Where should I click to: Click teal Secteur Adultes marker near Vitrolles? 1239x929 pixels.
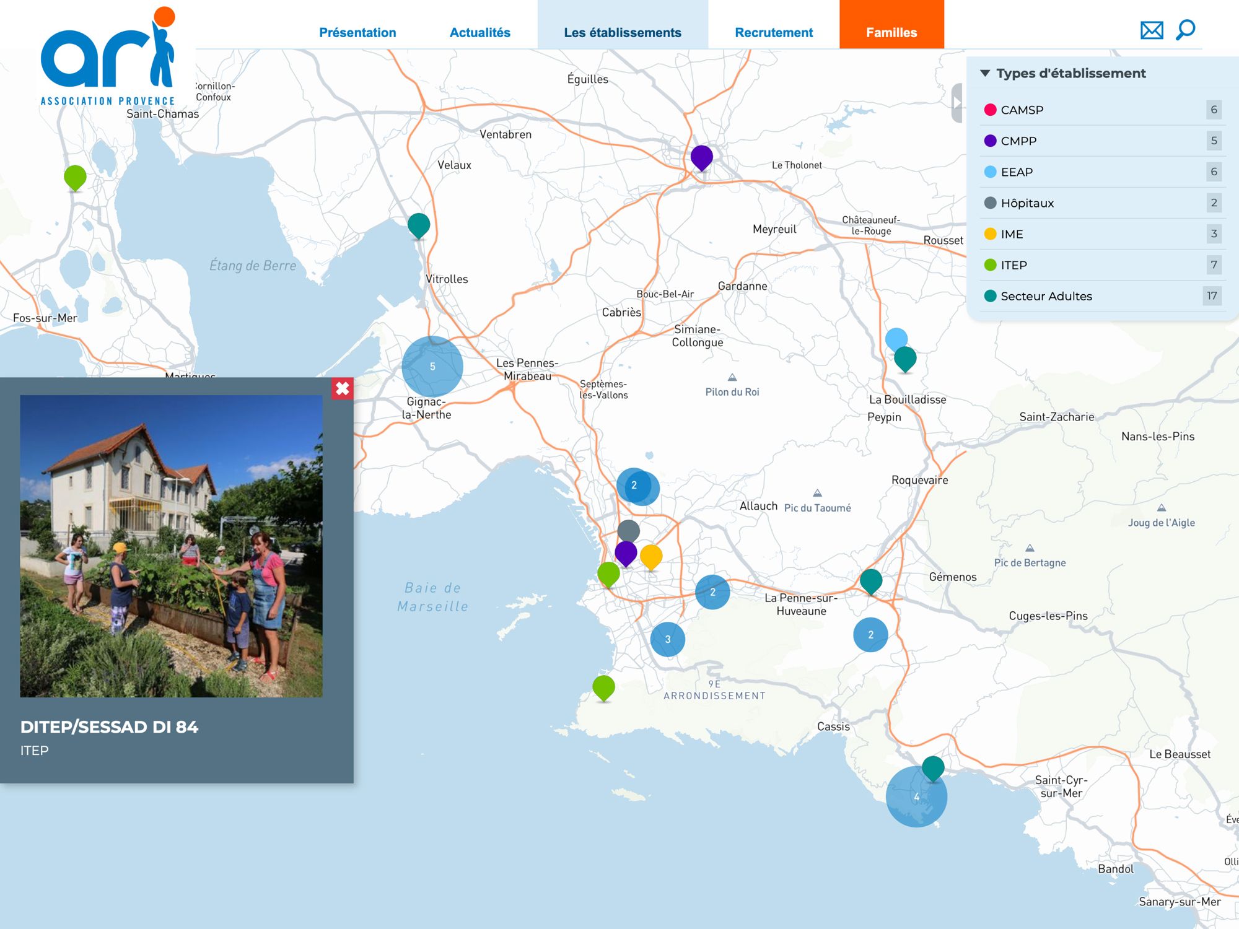pos(419,224)
